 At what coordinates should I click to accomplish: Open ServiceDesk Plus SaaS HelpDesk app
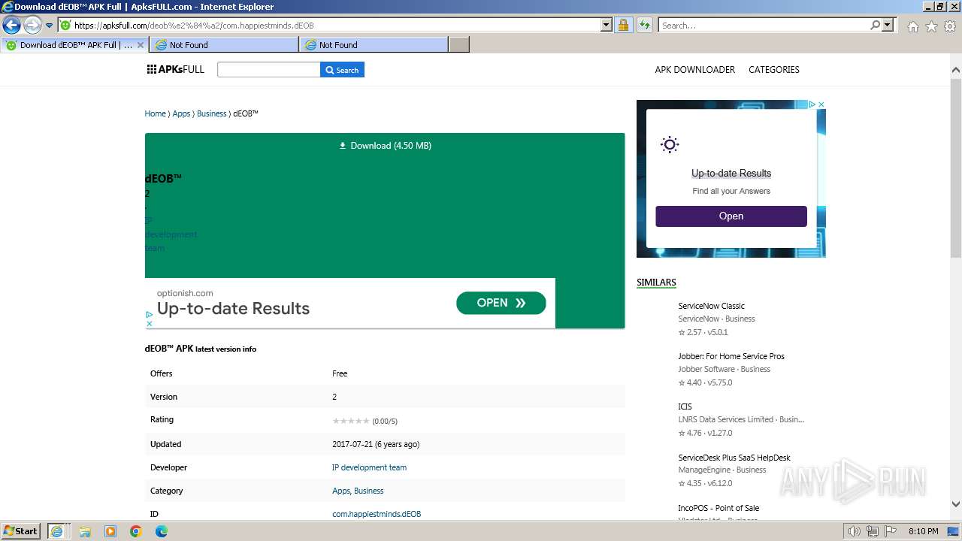point(734,458)
